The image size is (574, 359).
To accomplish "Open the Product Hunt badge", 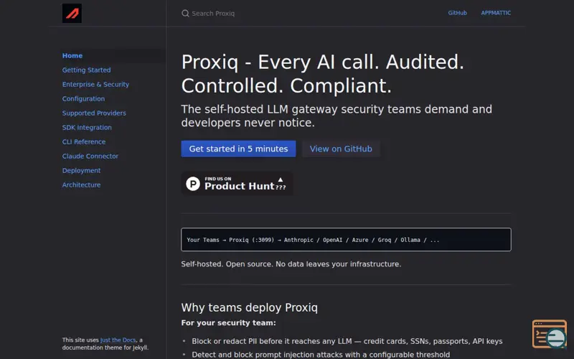I will tap(237, 183).
